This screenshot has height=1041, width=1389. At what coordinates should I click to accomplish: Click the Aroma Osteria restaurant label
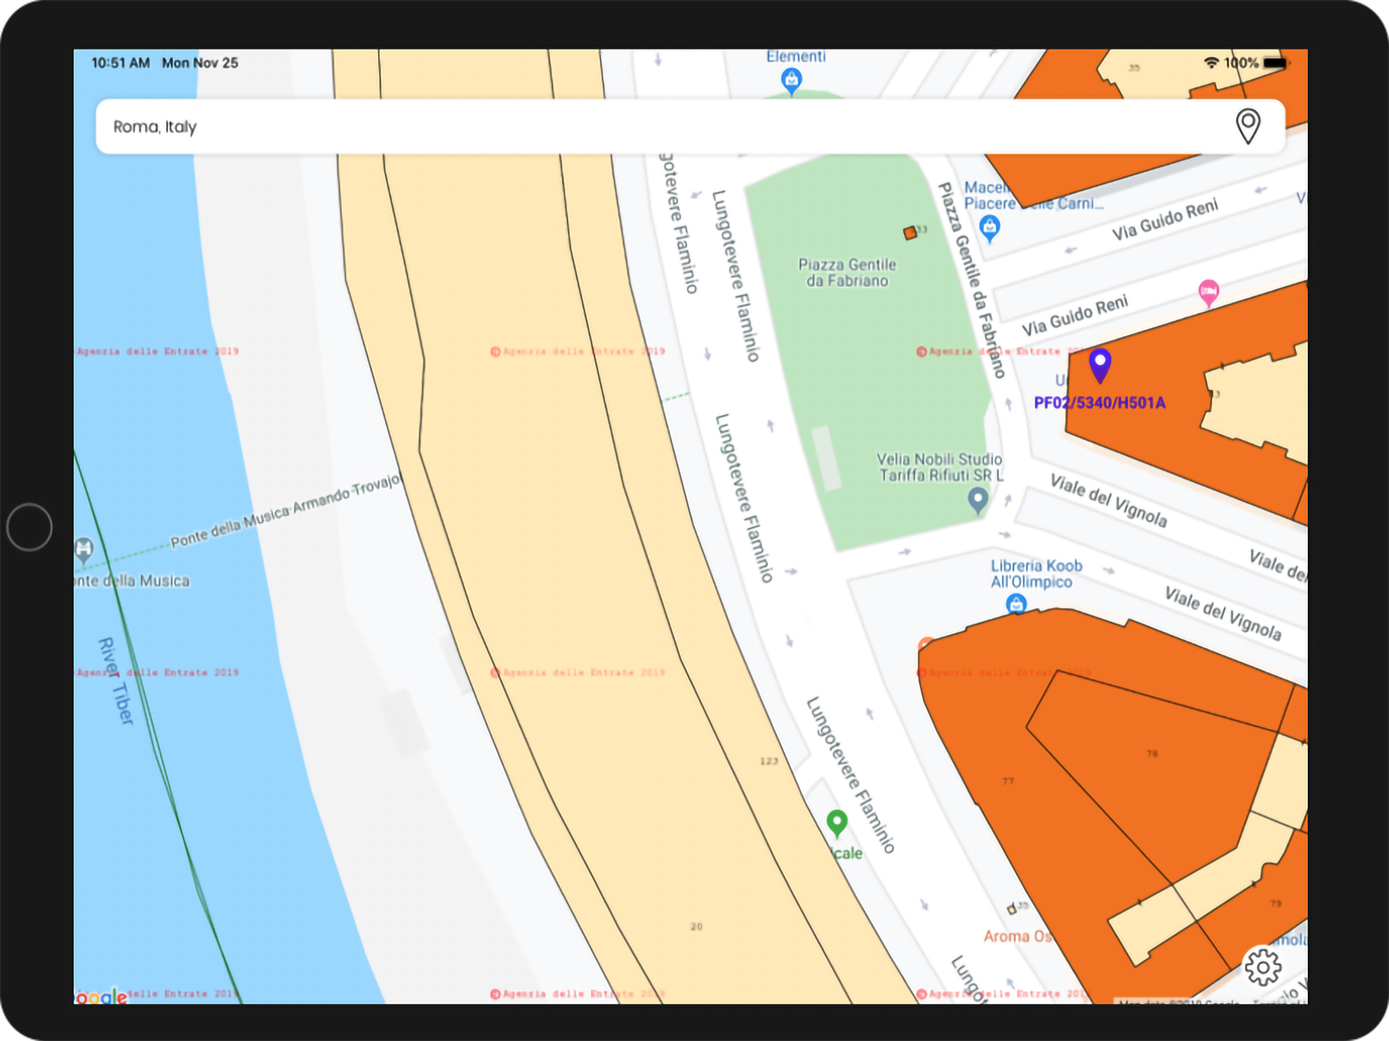click(x=1017, y=937)
